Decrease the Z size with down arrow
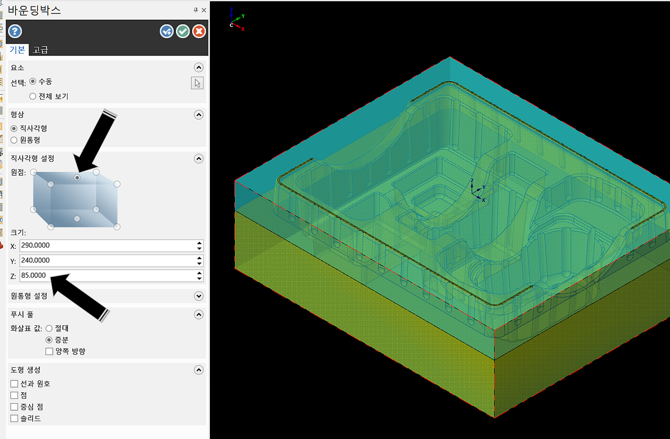The width and height of the screenshot is (670, 439). 199,279
